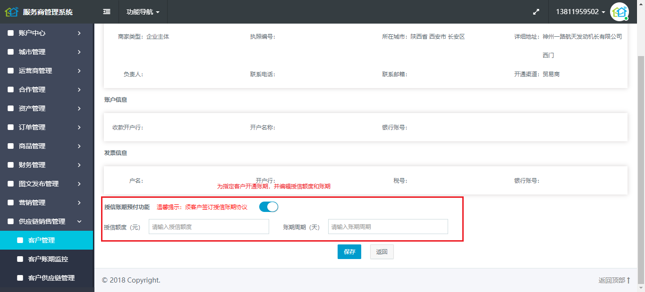Click icon beside 订单管理 menu

(10, 127)
